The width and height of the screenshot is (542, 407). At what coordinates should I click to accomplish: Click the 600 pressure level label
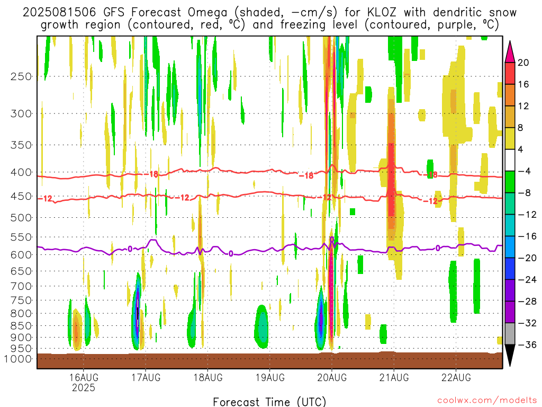pos(21,255)
